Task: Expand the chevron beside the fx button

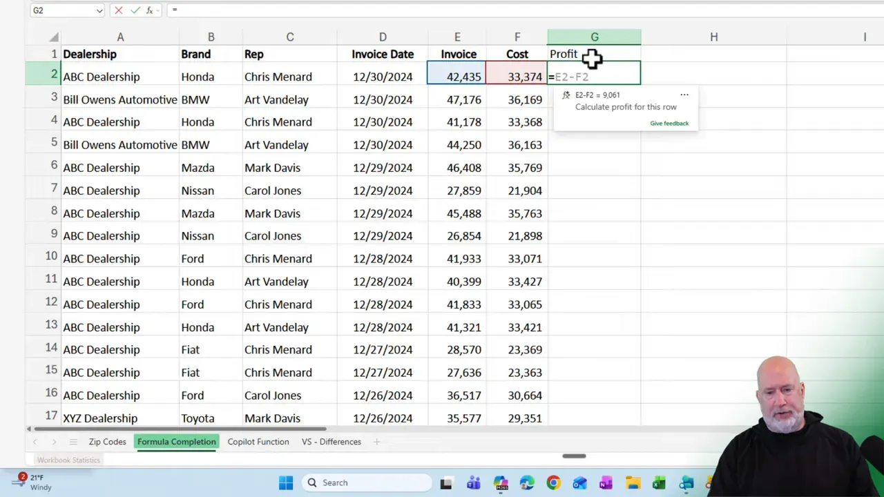Action: [157, 10]
